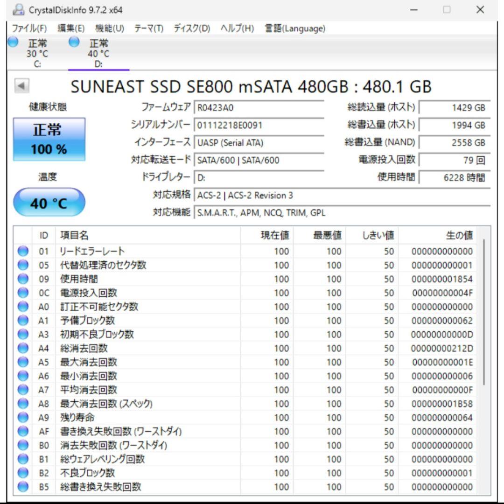Open the ファイル(F) menu
This screenshot has height=504, width=504.
tap(29, 28)
